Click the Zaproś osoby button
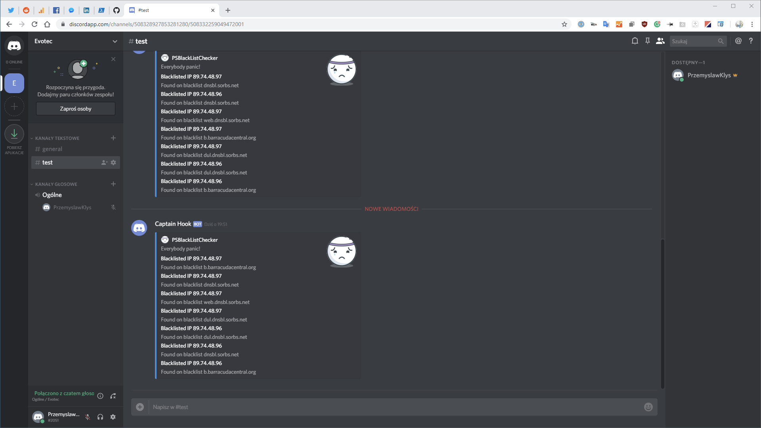The image size is (761, 428). (x=75, y=108)
